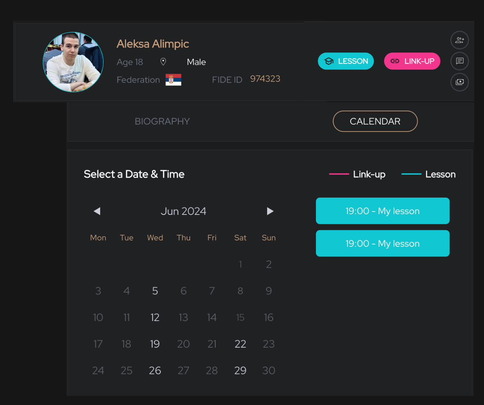The image size is (484, 405).
Task: Open chat with the message icon
Action: point(460,61)
